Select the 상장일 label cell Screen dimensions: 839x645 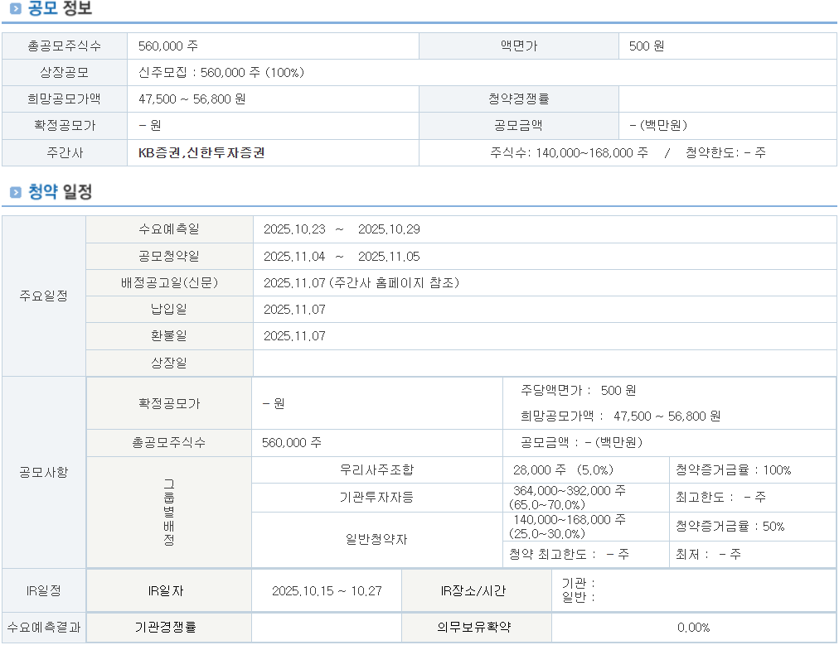[169, 363]
